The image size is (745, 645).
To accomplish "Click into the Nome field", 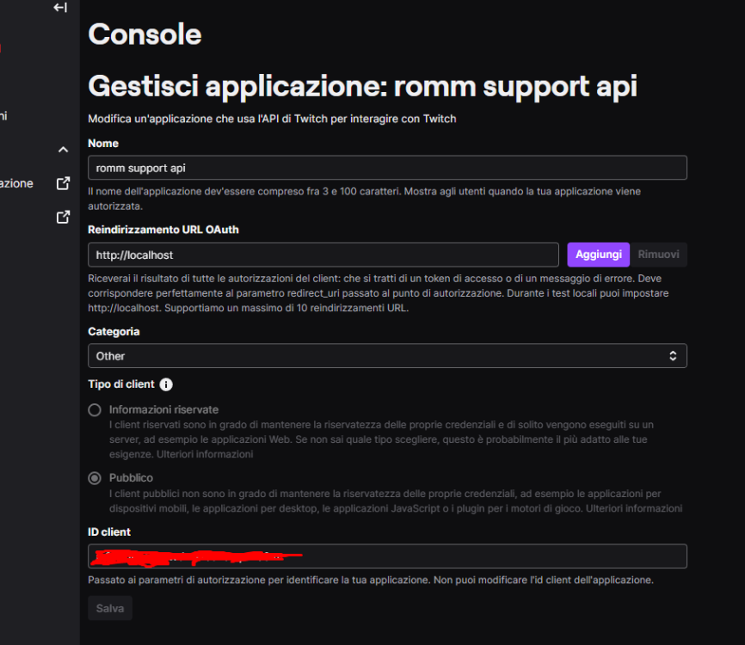I will [x=387, y=168].
